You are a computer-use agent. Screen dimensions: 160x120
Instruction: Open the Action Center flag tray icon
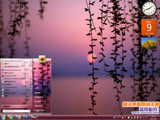pyautogui.click(x=140, y=117)
